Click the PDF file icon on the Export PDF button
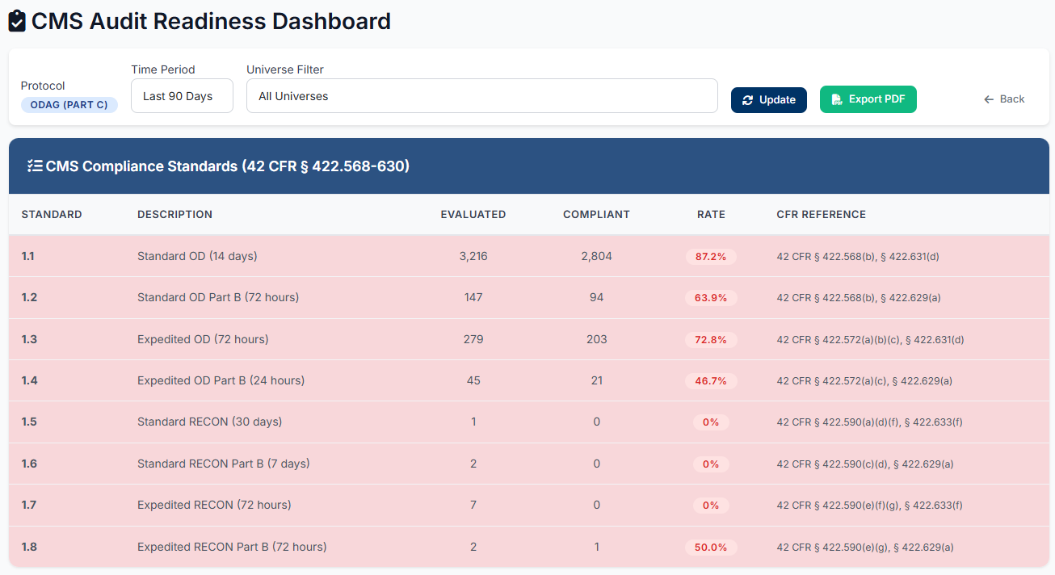 (836, 99)
